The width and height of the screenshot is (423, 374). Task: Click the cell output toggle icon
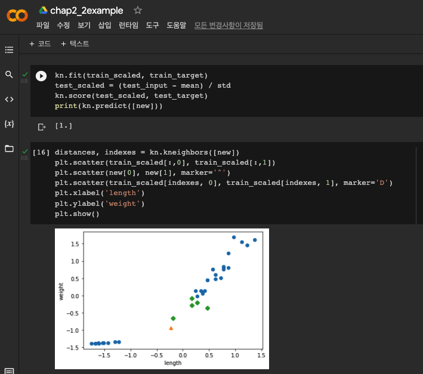42,126
